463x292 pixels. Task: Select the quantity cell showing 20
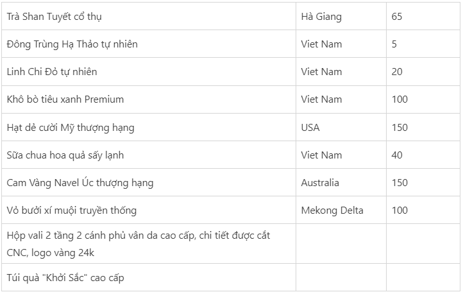pyautogui.click(x=423, y=71)
